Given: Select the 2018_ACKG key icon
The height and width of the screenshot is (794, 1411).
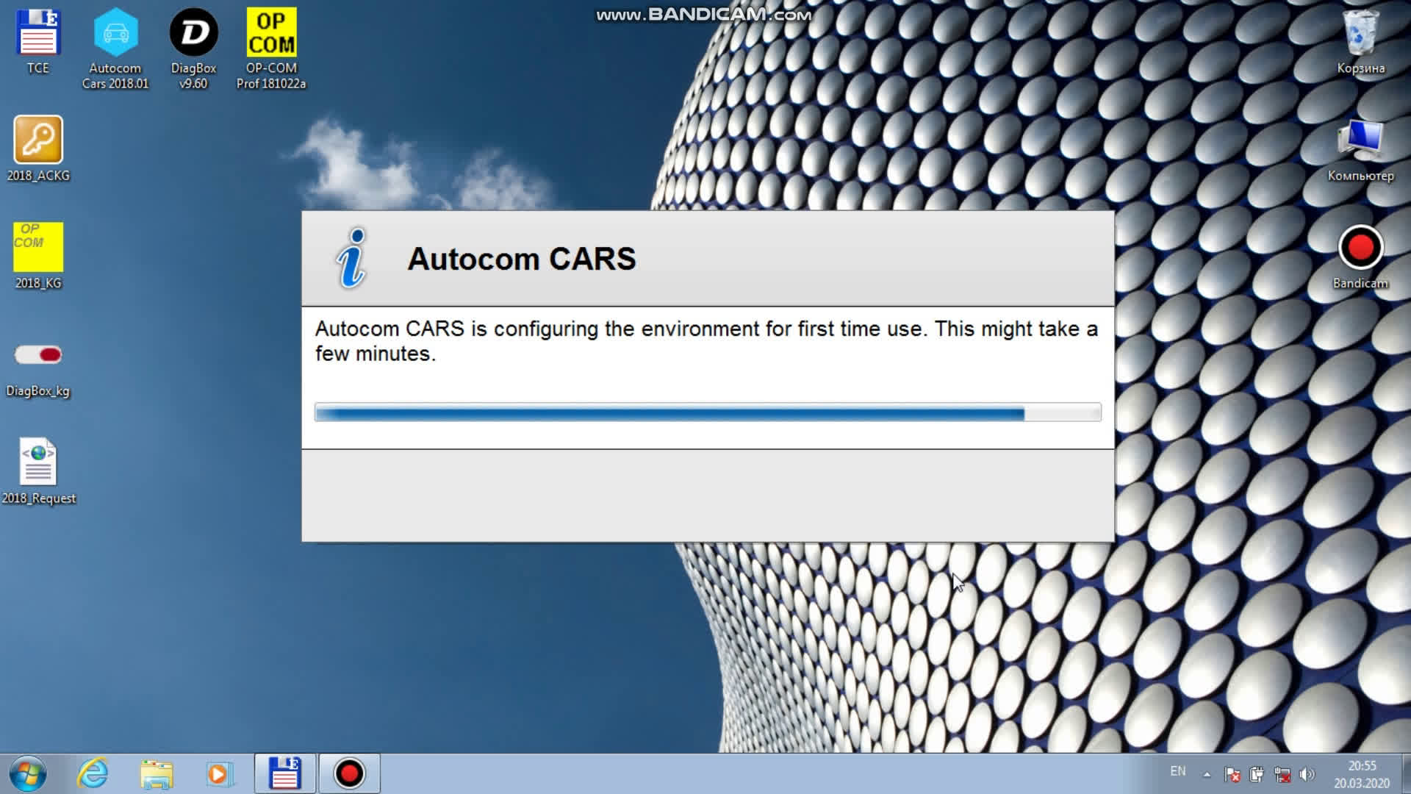Looking at the screenshot, I should (38, 149).
